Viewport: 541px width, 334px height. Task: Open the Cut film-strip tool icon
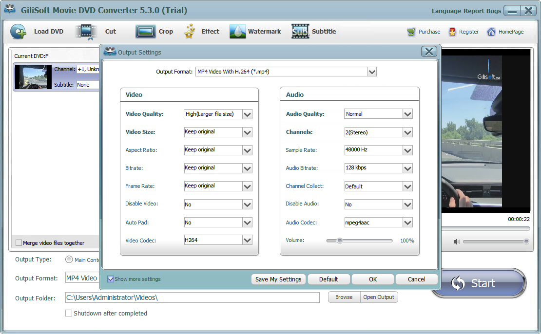[86, 32]
